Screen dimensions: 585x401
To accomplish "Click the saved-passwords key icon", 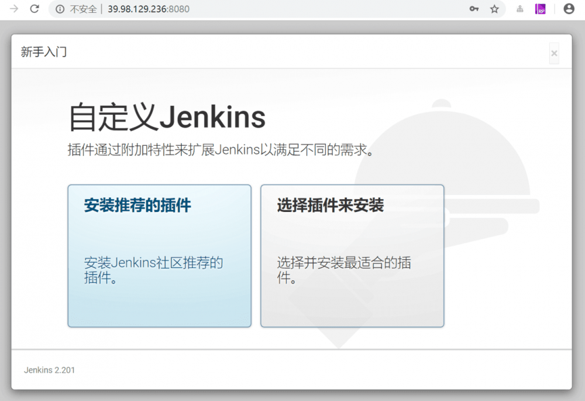I will pyautogui.click(x=474, y=9).
